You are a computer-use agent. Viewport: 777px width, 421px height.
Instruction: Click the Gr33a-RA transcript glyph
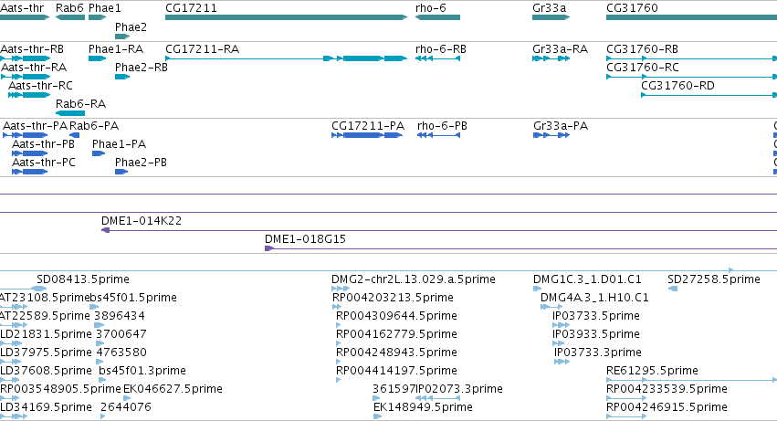click(x=551, y=58)
